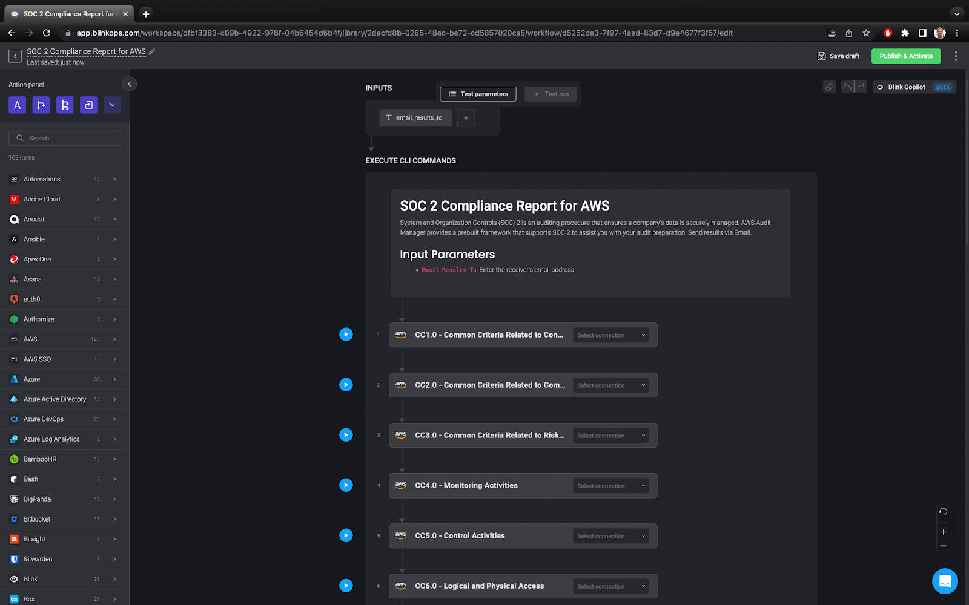The width and height of the screenshot is (969, 605).
Task: Click the Search field in the Action panel
Action: (x=64, y=137)
